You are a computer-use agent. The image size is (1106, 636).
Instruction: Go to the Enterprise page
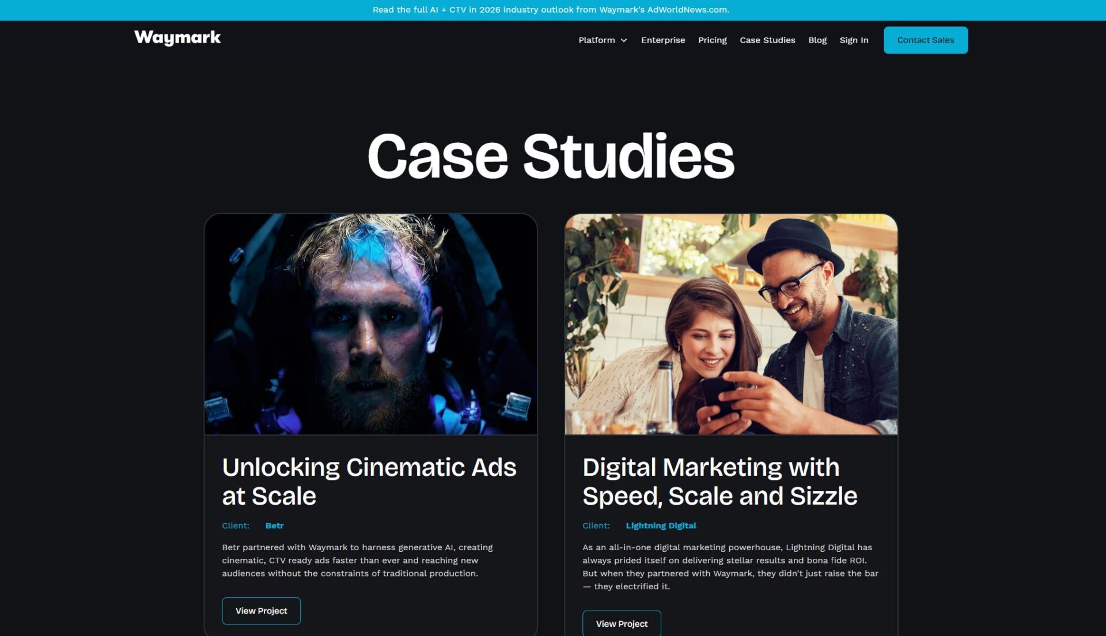coord(662,40)
